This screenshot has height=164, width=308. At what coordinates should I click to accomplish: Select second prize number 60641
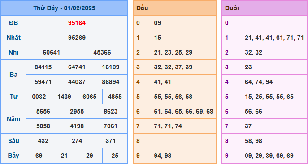point(52,52)
